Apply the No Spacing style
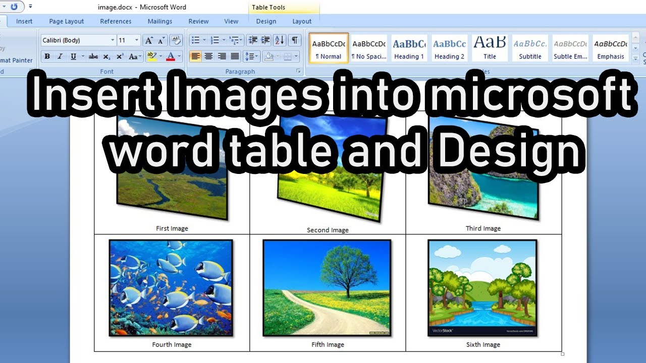646x363 pixels. coord(369,48)
